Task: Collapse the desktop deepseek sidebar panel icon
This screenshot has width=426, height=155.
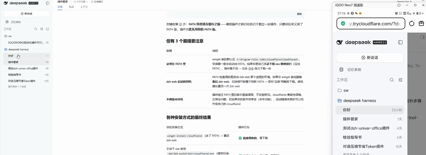Action: coord(48,3)
